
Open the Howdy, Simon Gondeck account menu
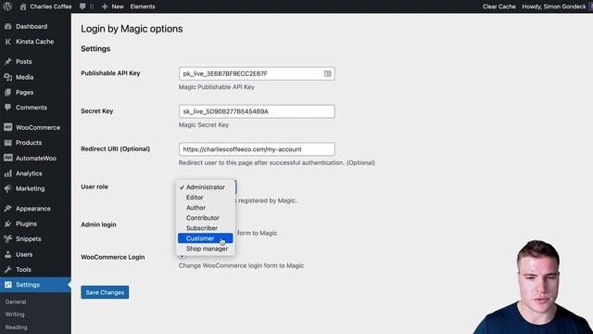point(554,6)
